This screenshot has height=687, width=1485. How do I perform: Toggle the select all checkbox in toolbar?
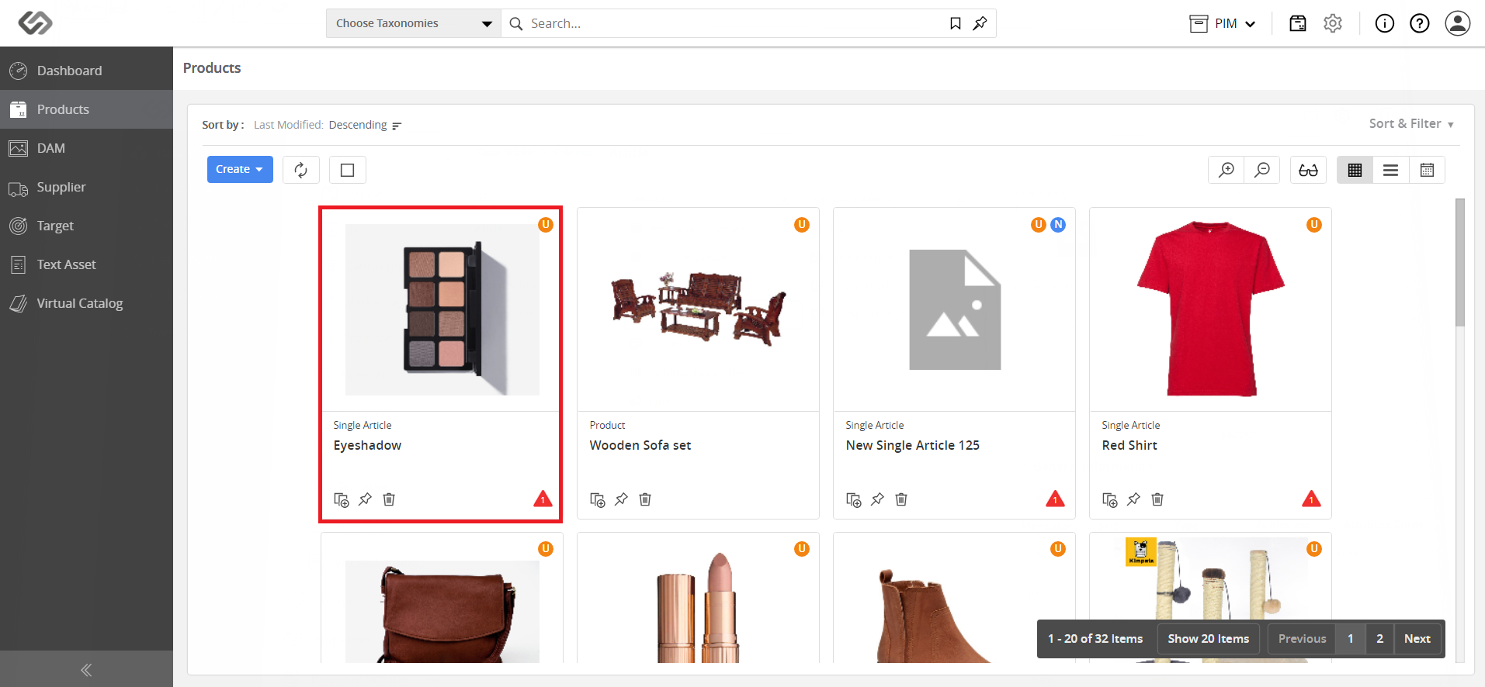coord(348,170)
